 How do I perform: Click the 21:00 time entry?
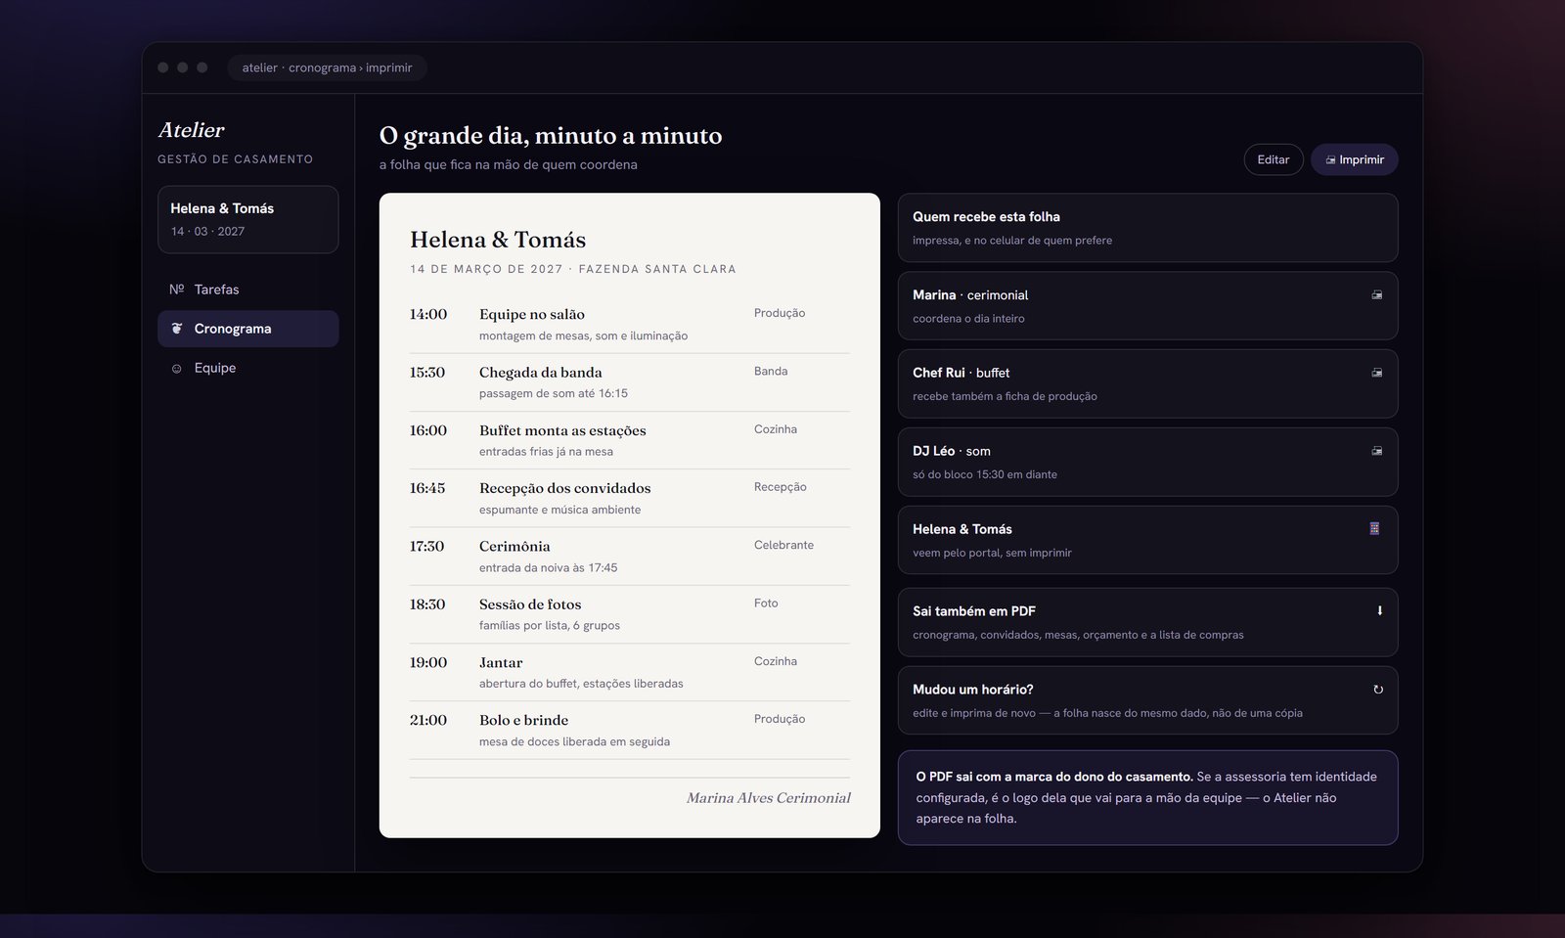(x=428, y=720)
